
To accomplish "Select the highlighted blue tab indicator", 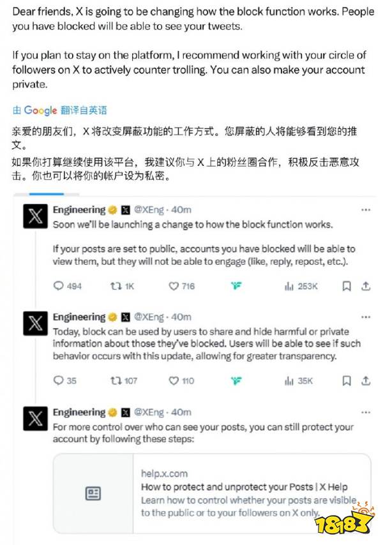I will [x=47, y=194].
